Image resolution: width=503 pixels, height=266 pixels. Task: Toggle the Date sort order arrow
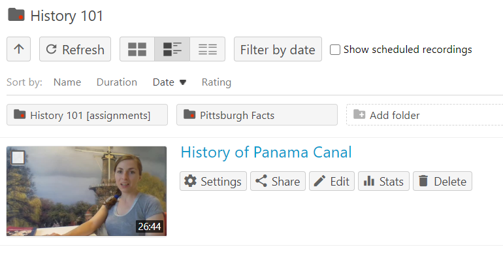tap(183, 82)
